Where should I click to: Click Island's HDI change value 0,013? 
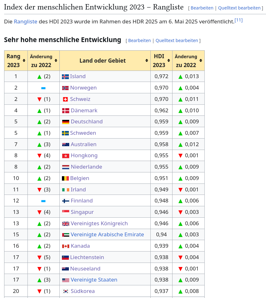click(x=192, y=77)
